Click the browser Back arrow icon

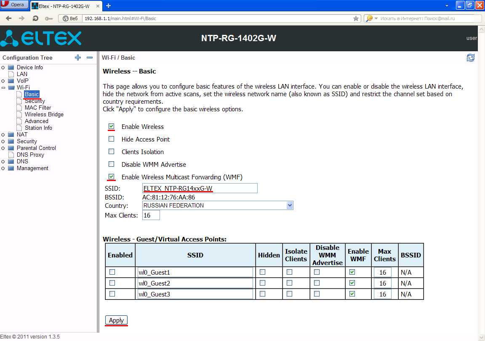(9, 18)
